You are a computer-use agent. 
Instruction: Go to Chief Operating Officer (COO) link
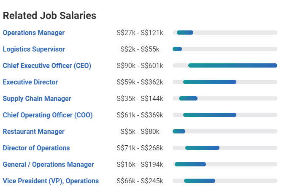(x=48, y=115)
